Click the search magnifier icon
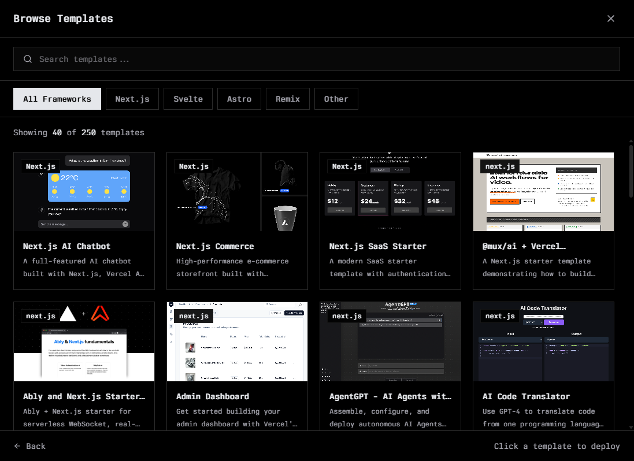Image resolution: width=634 pixels, height=461 pixels. pos(28,59)
